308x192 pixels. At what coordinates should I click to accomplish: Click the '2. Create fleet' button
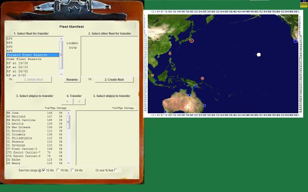click(114, 80)
